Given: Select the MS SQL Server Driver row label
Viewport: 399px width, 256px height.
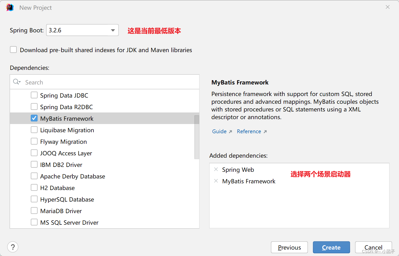Looking at the screenshot, I should coord(69,223).
